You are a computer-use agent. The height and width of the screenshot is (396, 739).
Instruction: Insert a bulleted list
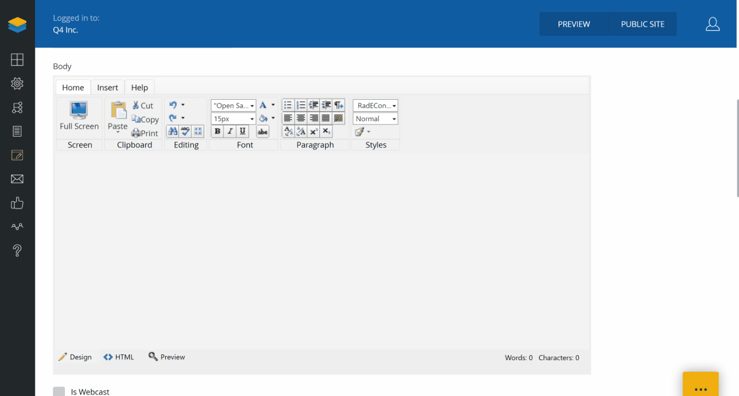point(288,105)
